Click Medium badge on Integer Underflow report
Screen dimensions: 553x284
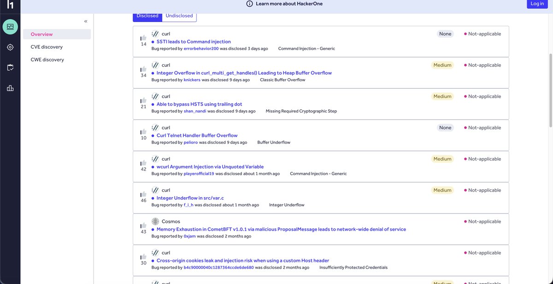coord(442,190)
